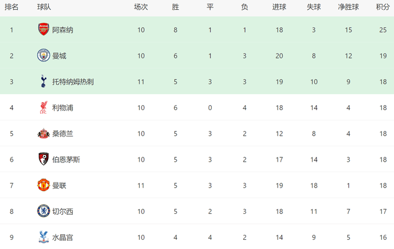Click the Arsenal club crest icon
This screenshot has width=394, height=249.
[x=43, y=29]
